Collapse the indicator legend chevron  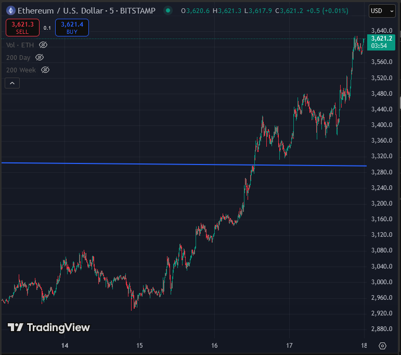[x=12, y=83]
